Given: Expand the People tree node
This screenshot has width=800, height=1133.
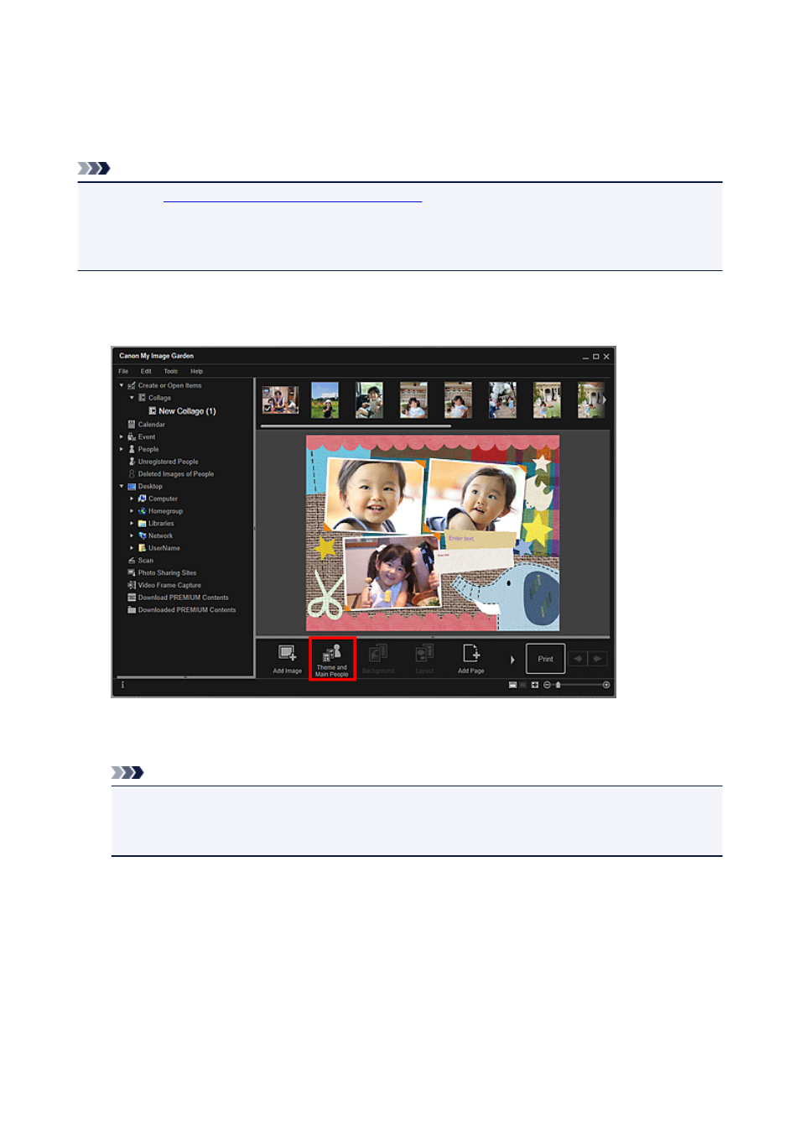Looking at the screenshot, I should [122, 449].
